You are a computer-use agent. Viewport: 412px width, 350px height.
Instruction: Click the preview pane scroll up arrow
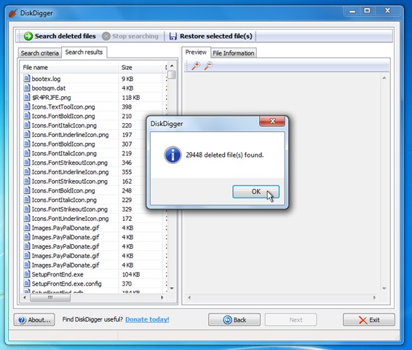tap(384, 78)
